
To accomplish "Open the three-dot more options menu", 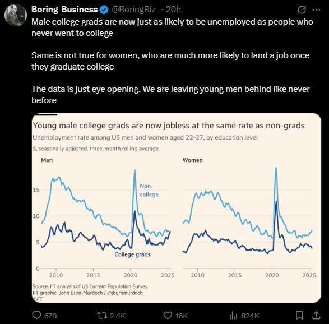I will point(317,10).
